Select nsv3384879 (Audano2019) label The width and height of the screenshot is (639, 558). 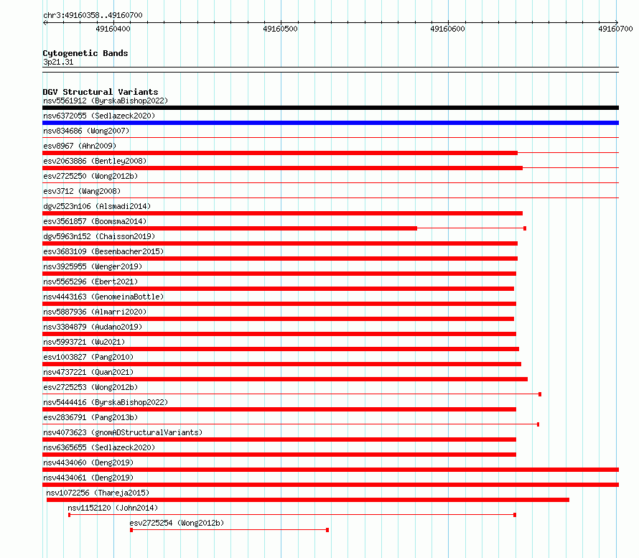coord(93,327)
